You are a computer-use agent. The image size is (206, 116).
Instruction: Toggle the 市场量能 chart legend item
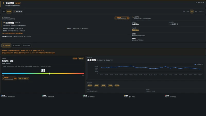click(x=199, y=64)
